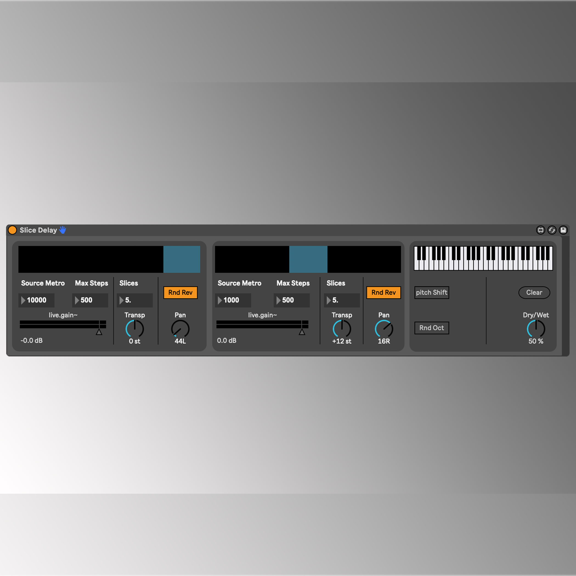Click the Dry/Wet knob
The height and width of the screenshot is (576, 576).
(536, 329)
